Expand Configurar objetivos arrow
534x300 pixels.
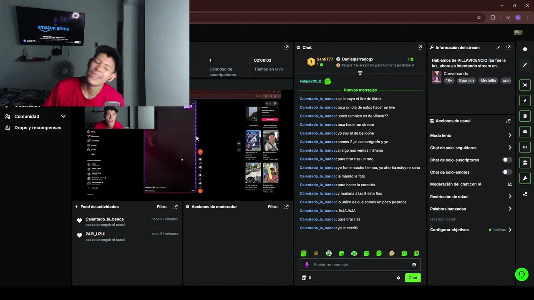click(510, 230)
